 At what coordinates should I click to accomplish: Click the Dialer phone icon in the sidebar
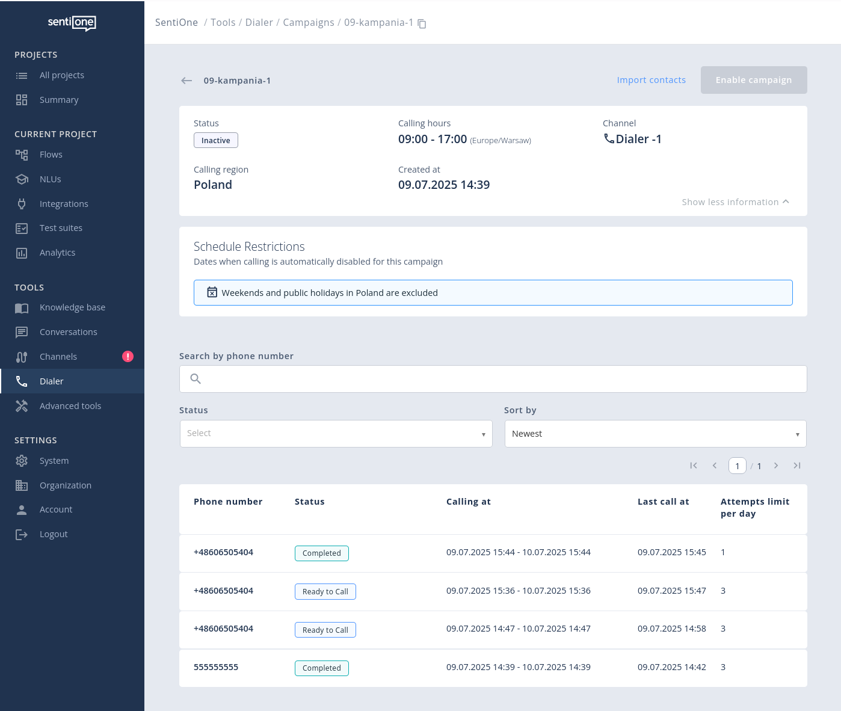pos(22,381)
